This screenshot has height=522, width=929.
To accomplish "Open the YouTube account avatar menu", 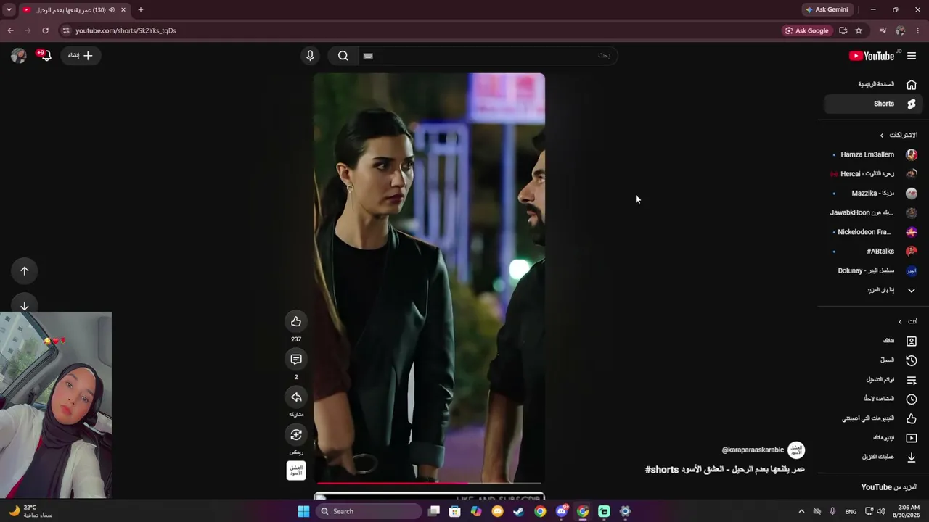I will [x=18, y=56].
